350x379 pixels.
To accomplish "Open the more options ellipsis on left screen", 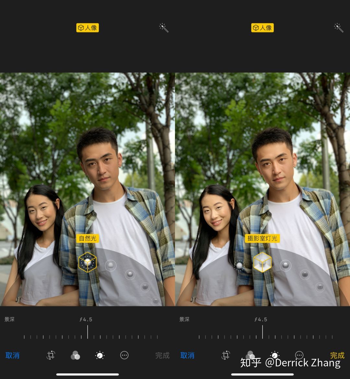I will 124,355.
